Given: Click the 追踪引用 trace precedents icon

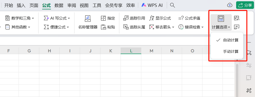Looking at the screenshot, I should 126,18.
